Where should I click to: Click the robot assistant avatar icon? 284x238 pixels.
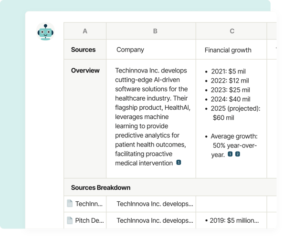[x=45, y=32]
